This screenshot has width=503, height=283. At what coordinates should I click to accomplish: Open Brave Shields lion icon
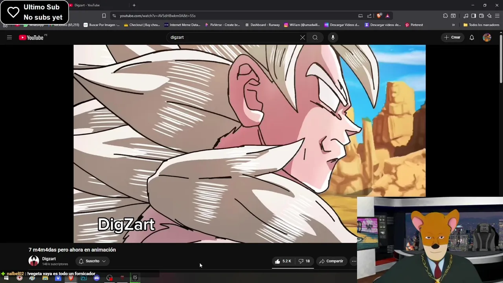click(379, 16)
